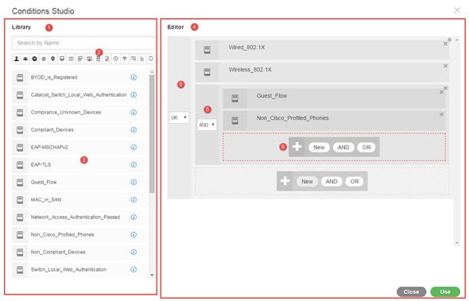Image resolution: width=469 pixels, height=301 pixels.
Task: Show info for Non_Compliant_Devices condition
Action: coord(134,253)
